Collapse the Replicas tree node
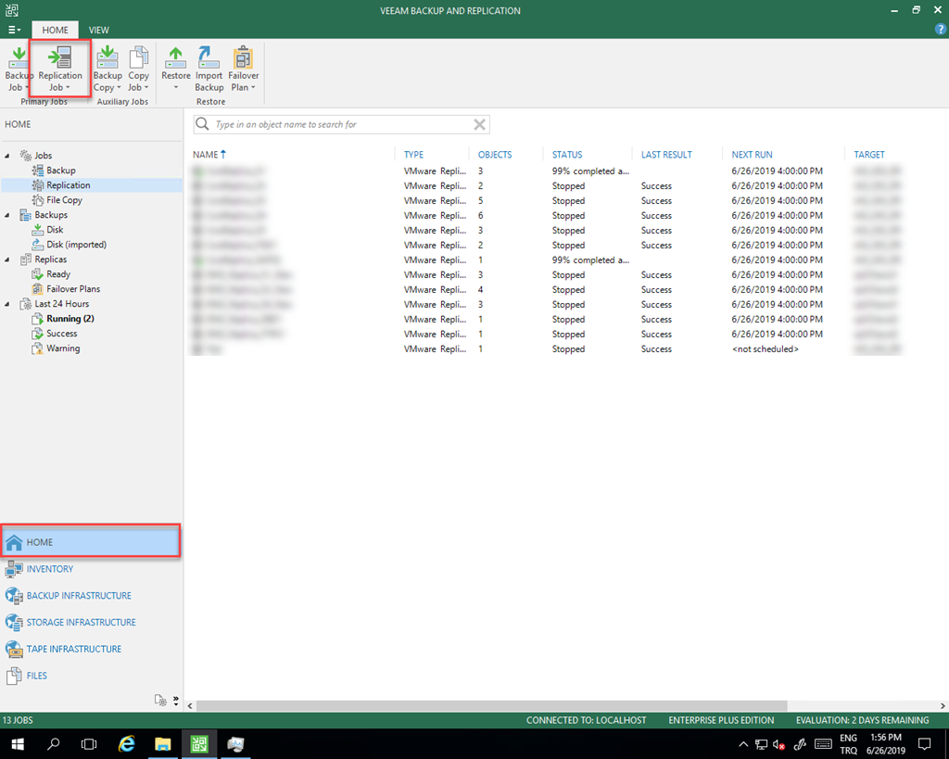Image resolution: width=949 pixels, height=759 pixels. point(7,259)
